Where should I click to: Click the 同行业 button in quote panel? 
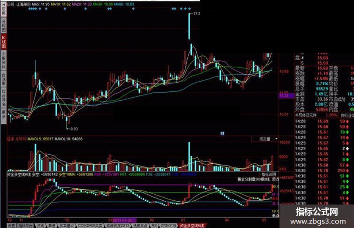(347, 115)
